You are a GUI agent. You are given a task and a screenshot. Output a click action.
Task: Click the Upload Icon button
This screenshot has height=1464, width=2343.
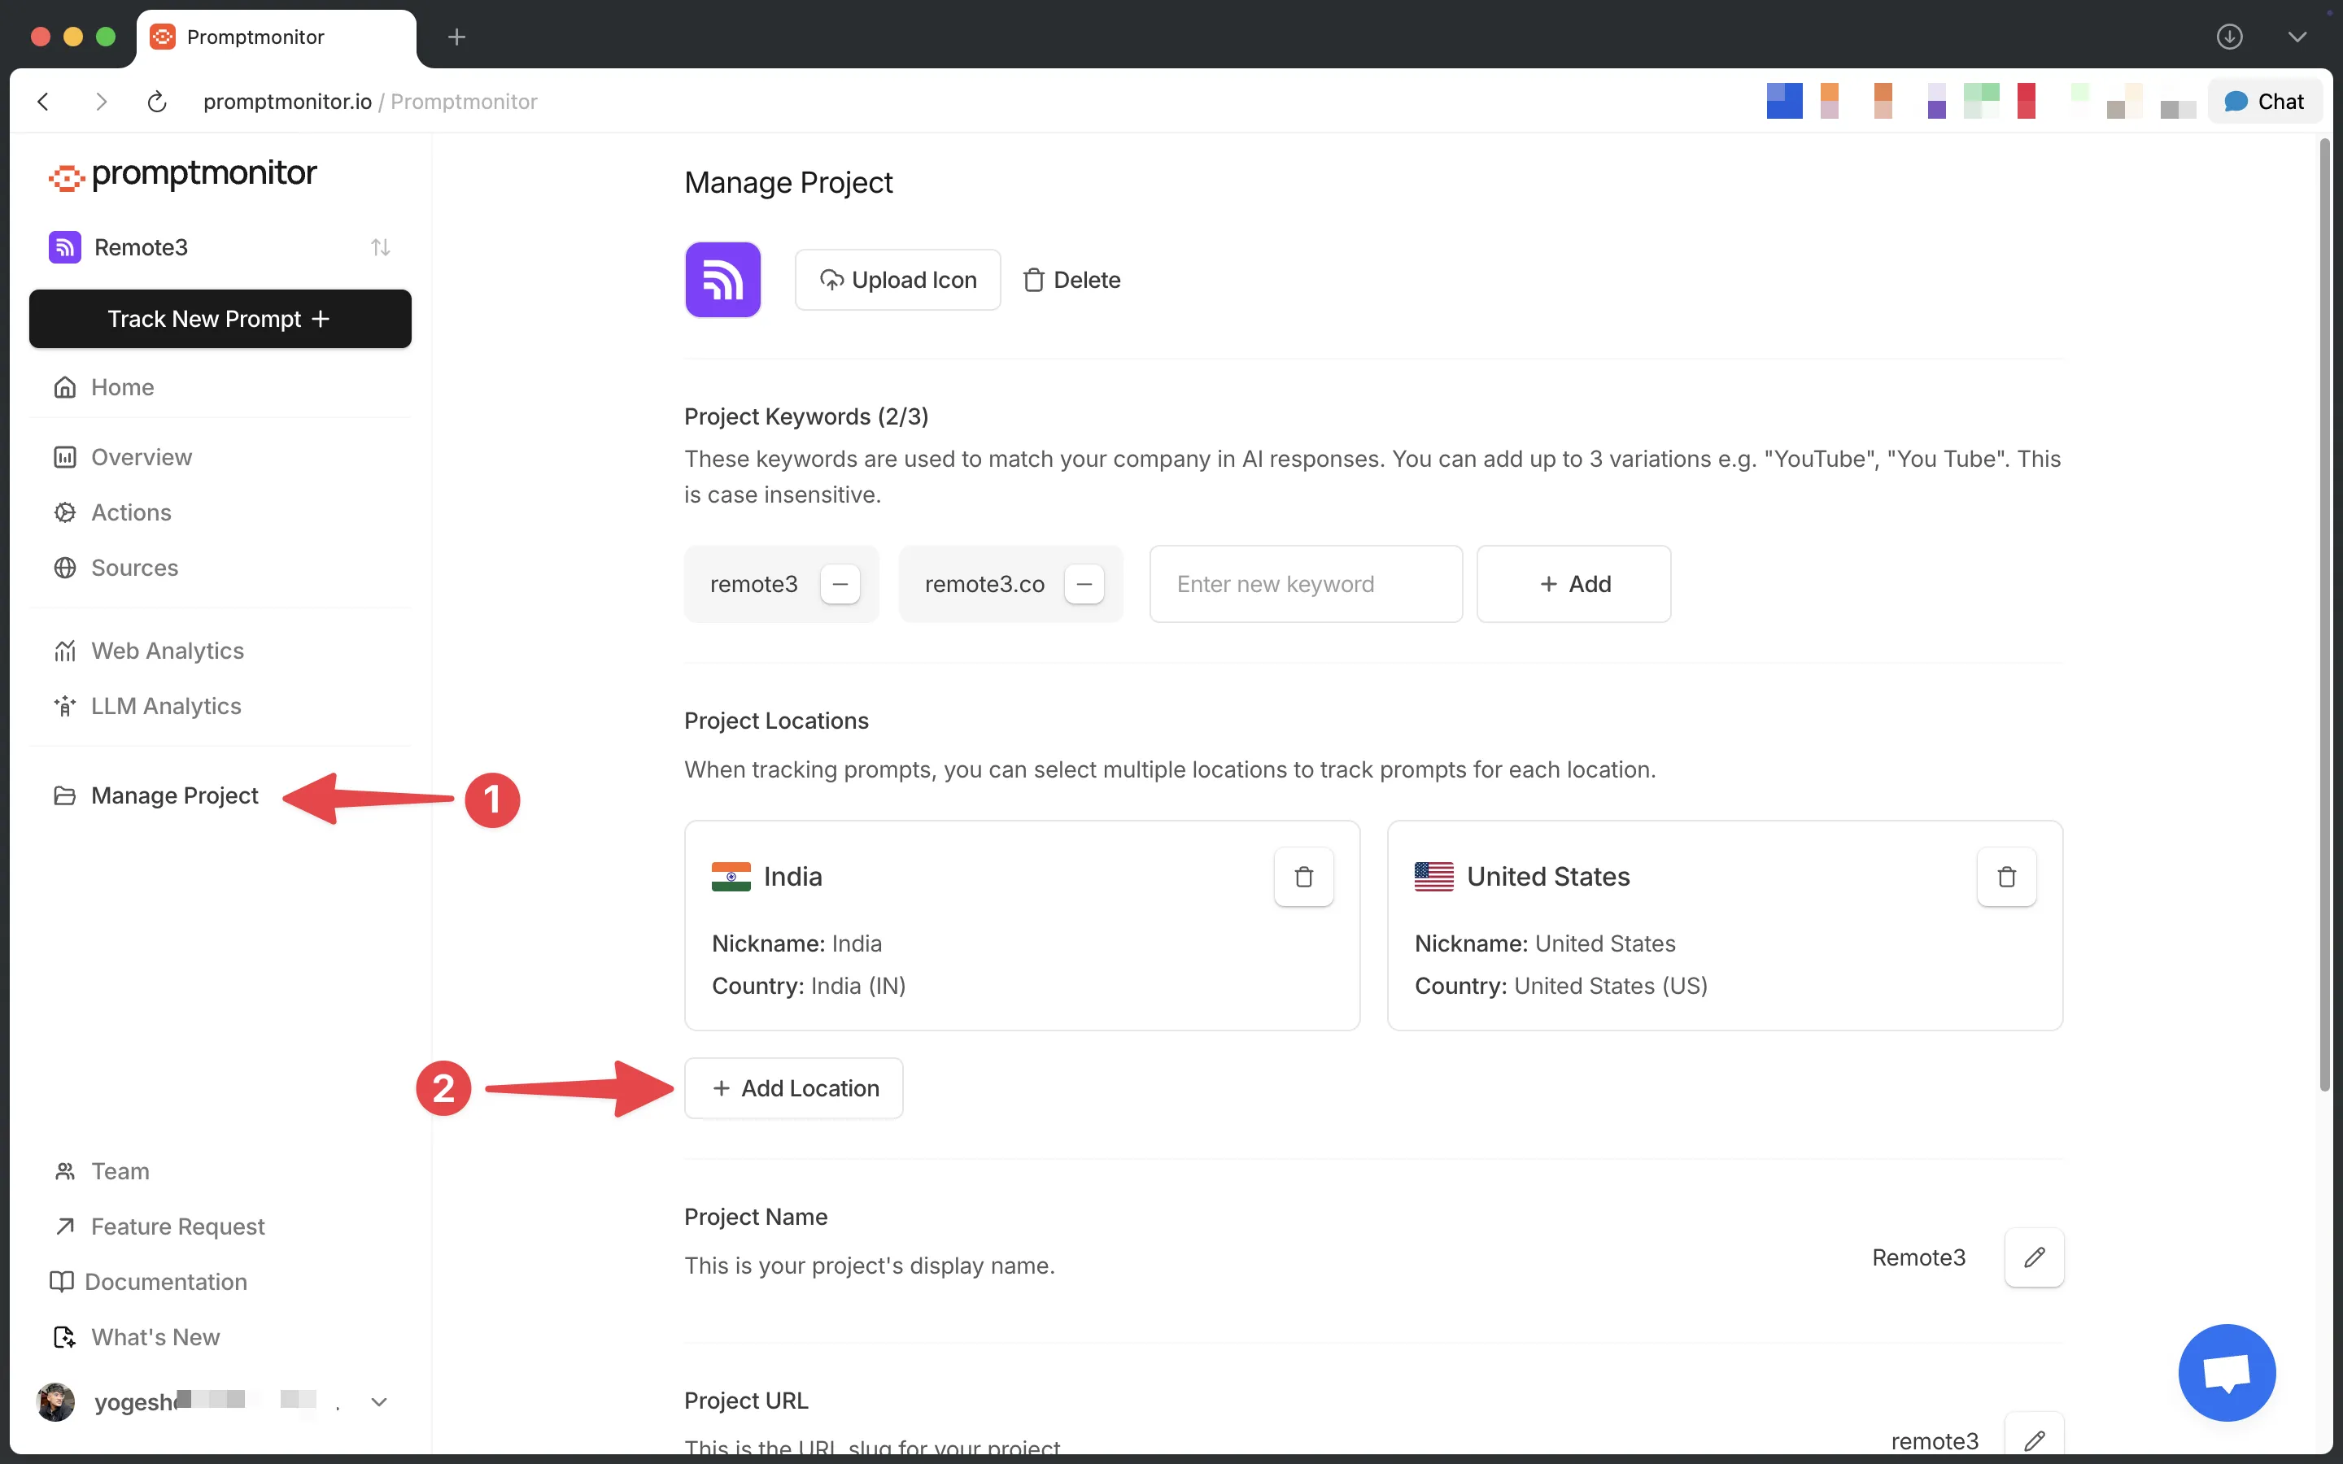(897, 280)
